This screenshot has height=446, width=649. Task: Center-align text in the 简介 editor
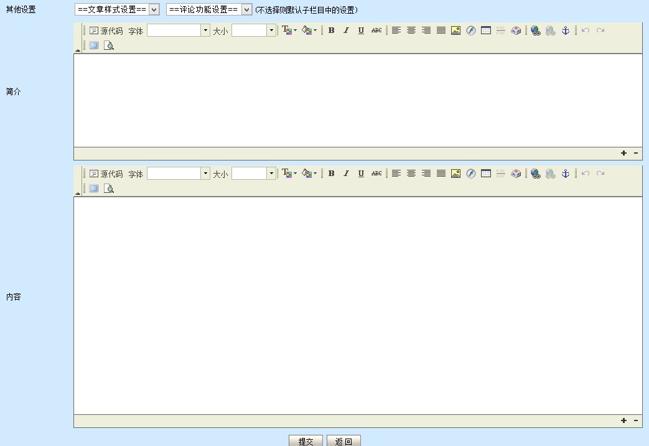point(411,30)
